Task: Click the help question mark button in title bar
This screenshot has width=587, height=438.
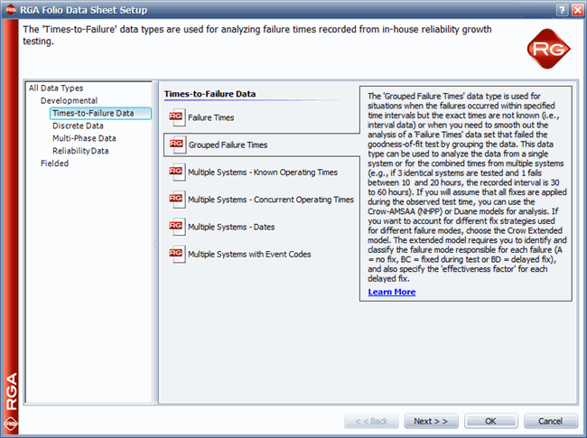Action: 562,9
